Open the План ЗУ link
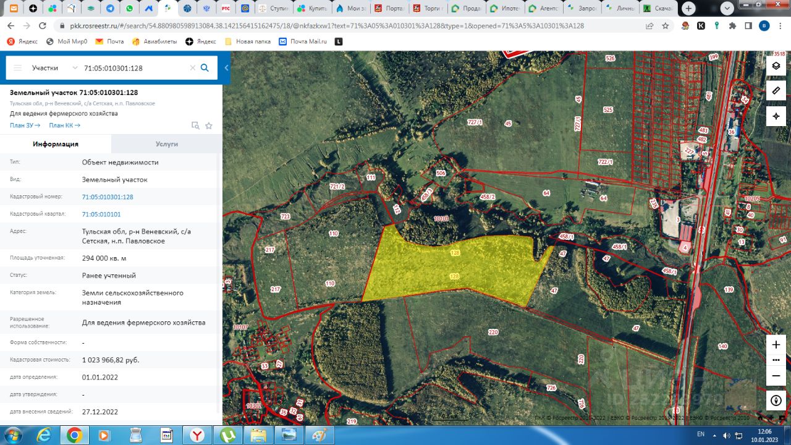The width and height of the screenshot is (791, 445). click(25, 125)
